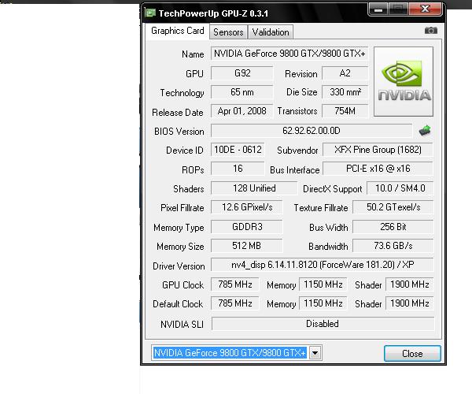Screen dimensions: 472x394
Task: Click the selected GPU name in combo box
Action: pos(230,353)
